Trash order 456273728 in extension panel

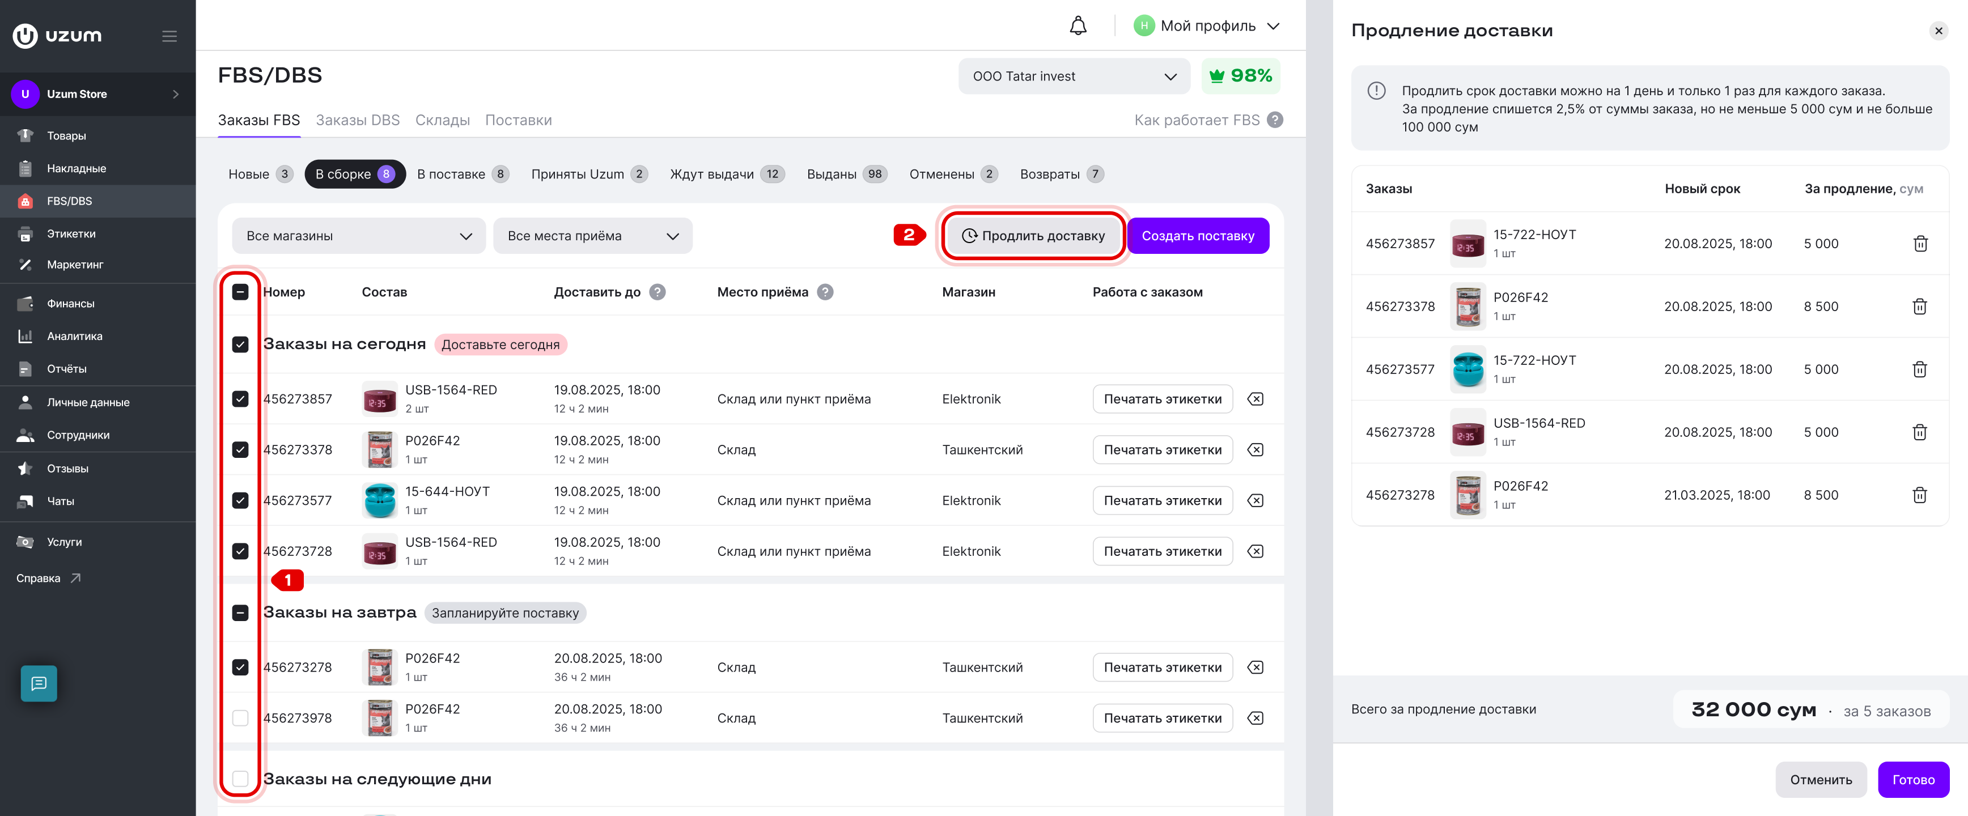(1920, 432)
